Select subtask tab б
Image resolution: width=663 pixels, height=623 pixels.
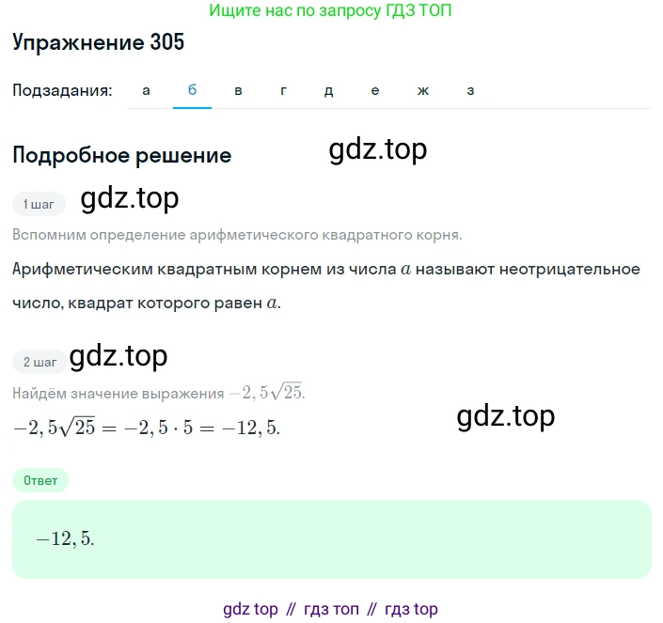click(192, 90)
